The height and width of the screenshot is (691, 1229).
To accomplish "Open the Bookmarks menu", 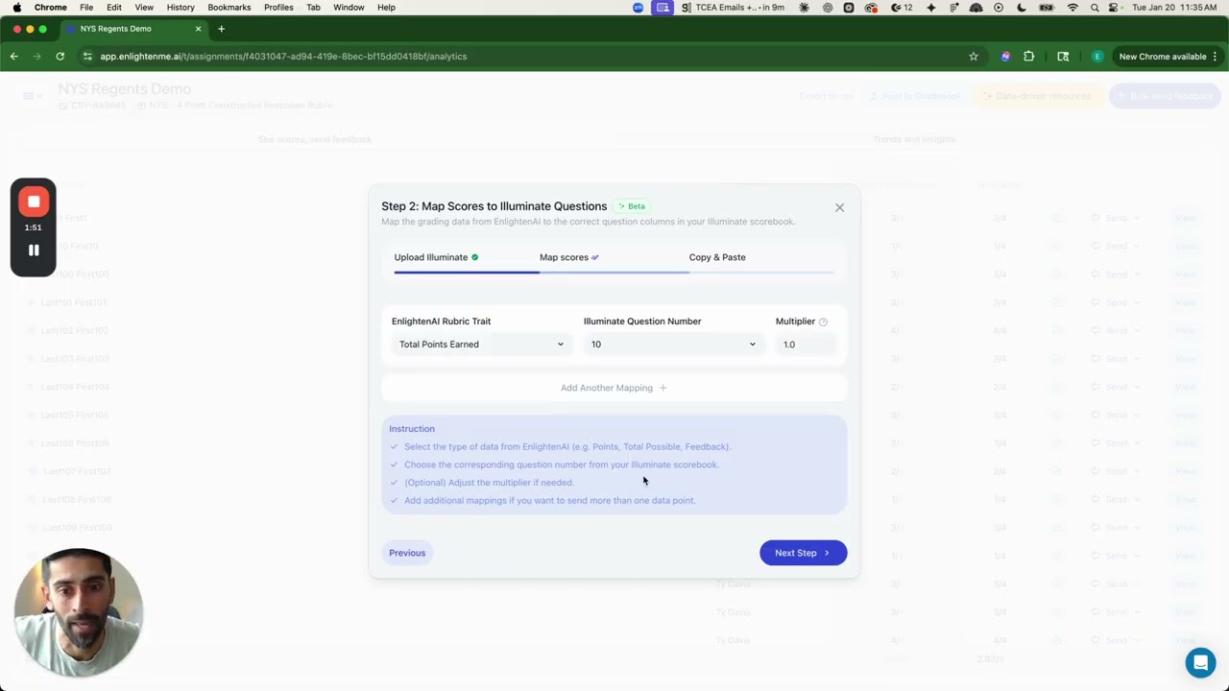I will pos(229,8).
